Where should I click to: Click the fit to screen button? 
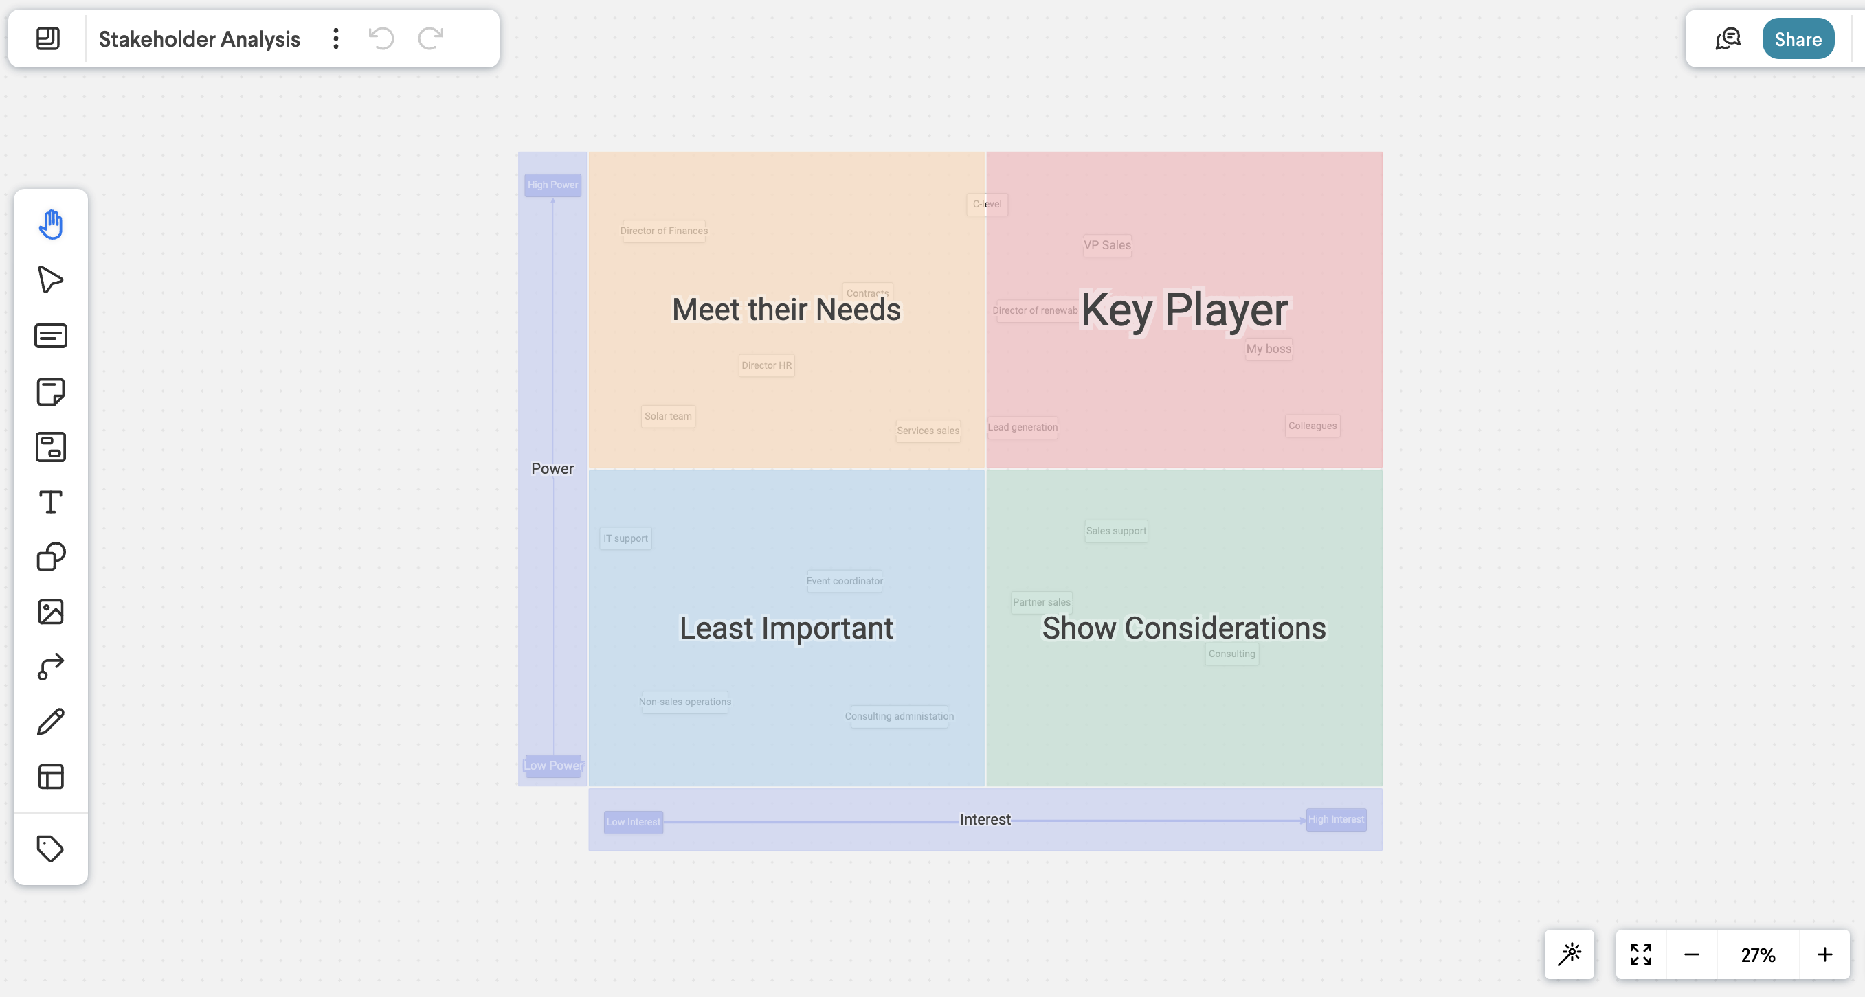(1640, 955)
